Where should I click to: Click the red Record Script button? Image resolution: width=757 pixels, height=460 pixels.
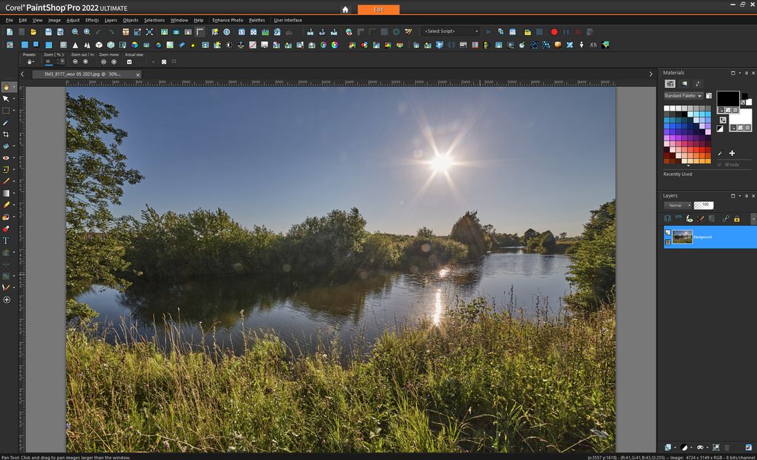[x=554, y=32]
